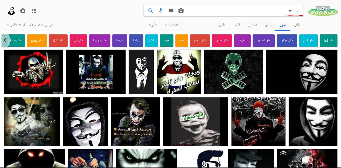Open the creepy smiling baby راقب حسابك image
Viewport: 341px width, 168px height.
[x=196, y=122]
